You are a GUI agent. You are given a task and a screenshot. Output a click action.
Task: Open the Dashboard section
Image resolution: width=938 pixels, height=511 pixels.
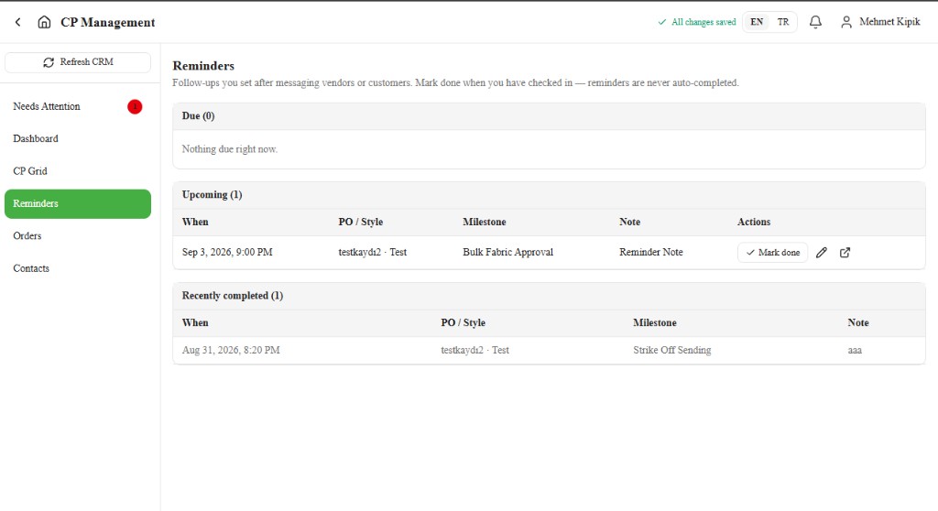click(x=78, y=139)
